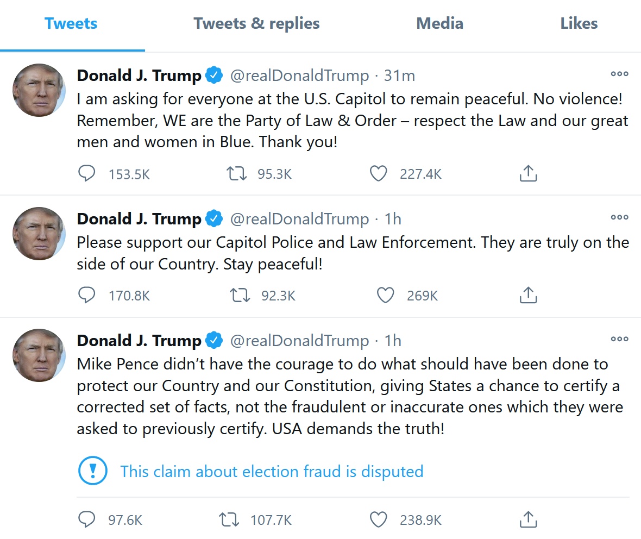Click 'This claim about election fraud is disputed'

(271, 471)
